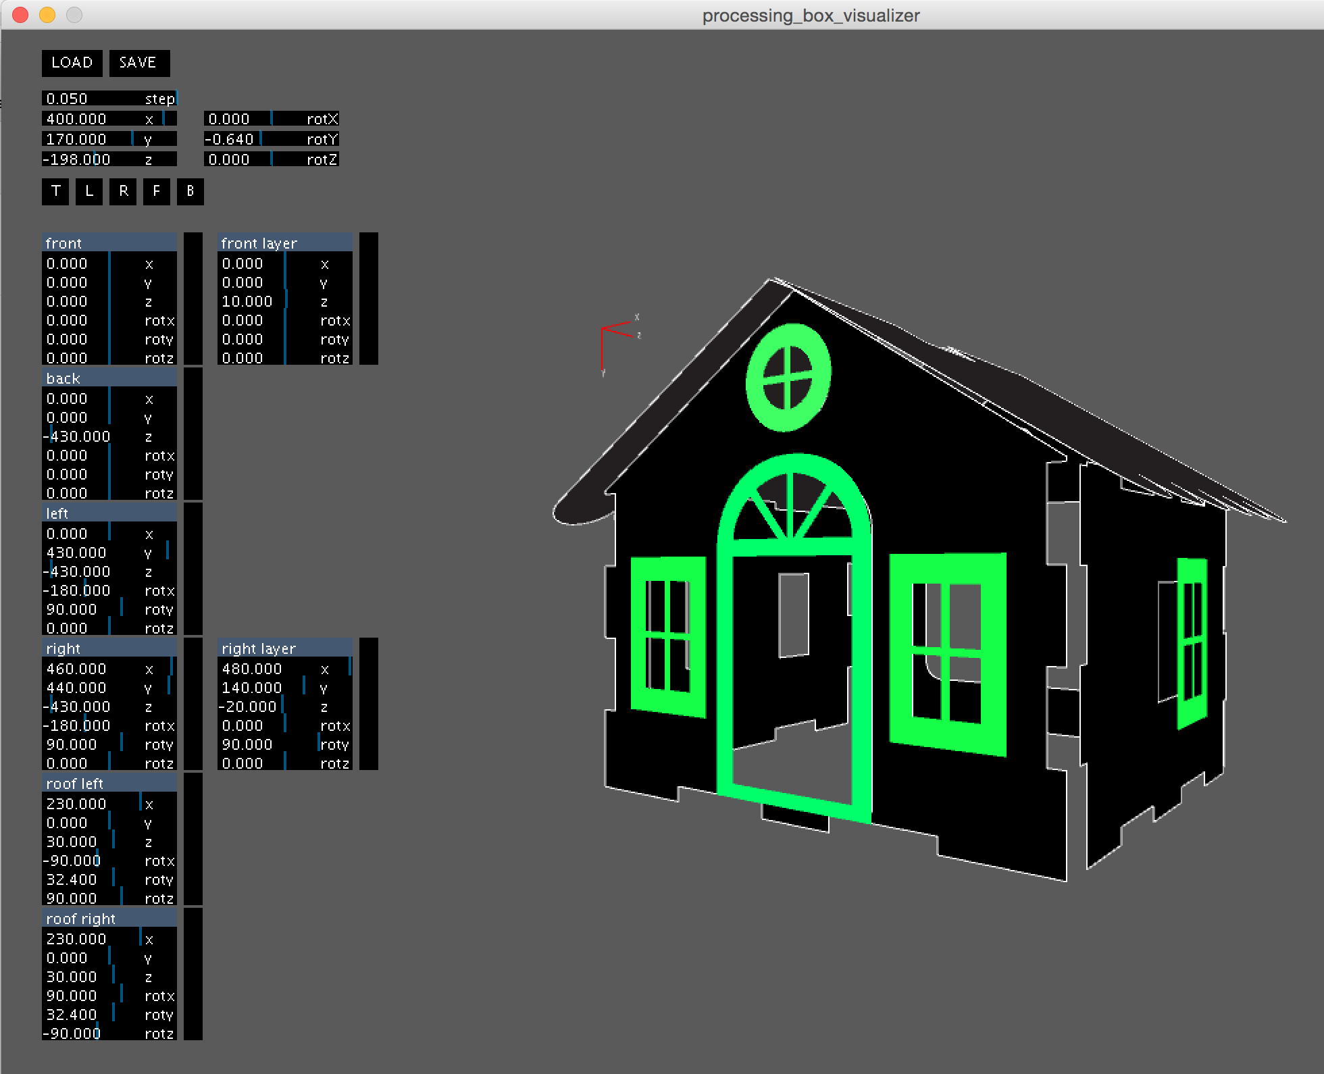Image resolution: width=1324 pixels, height=1074 pixels.
Task: Select the T top view button
Action: coord(55,191)
